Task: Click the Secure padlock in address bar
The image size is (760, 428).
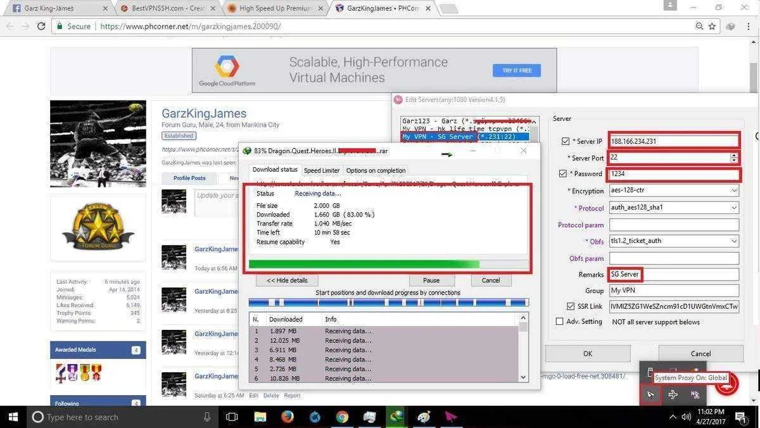Action: click(x=60, y=27)
